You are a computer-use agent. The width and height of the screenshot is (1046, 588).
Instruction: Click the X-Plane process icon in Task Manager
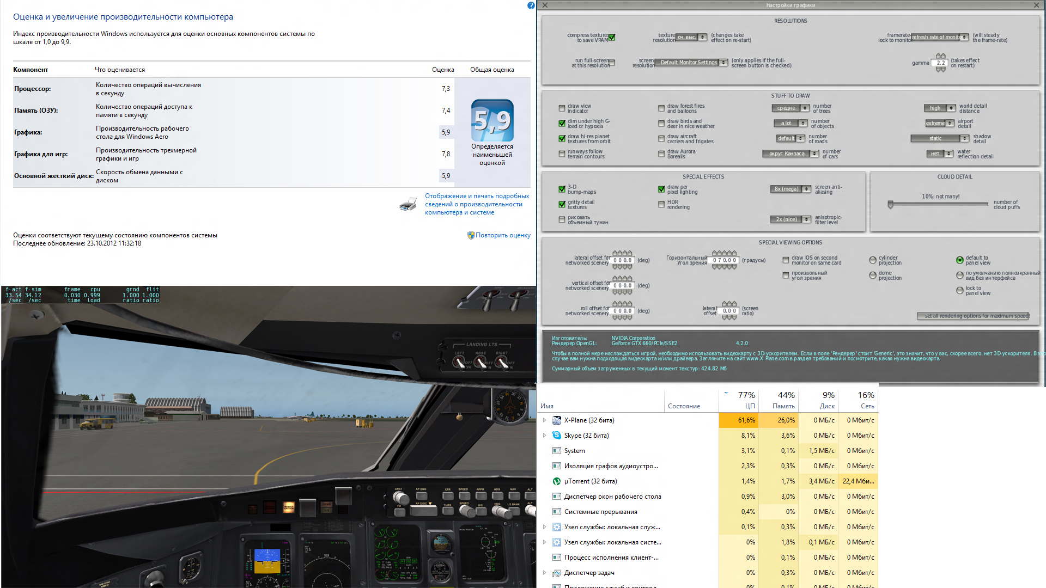pos(557,420)
